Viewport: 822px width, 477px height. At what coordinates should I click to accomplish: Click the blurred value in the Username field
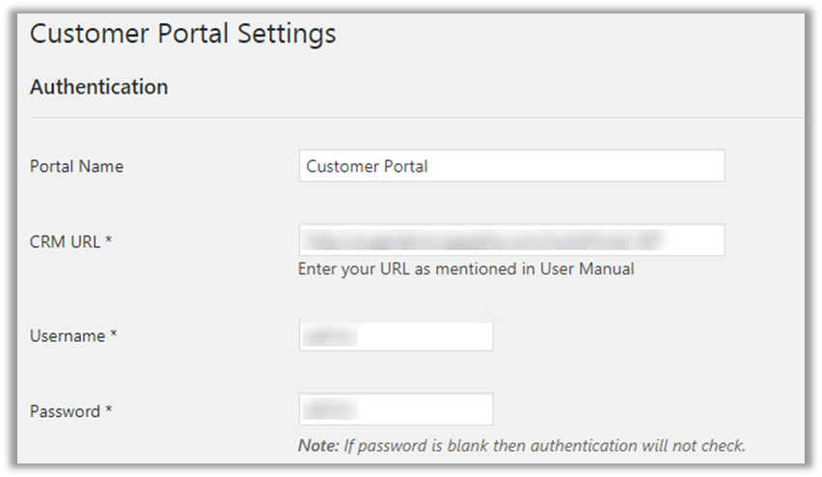pos(330,336)
